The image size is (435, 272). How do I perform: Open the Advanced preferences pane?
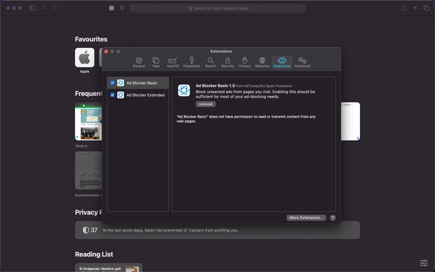click(x=302, y=62)
